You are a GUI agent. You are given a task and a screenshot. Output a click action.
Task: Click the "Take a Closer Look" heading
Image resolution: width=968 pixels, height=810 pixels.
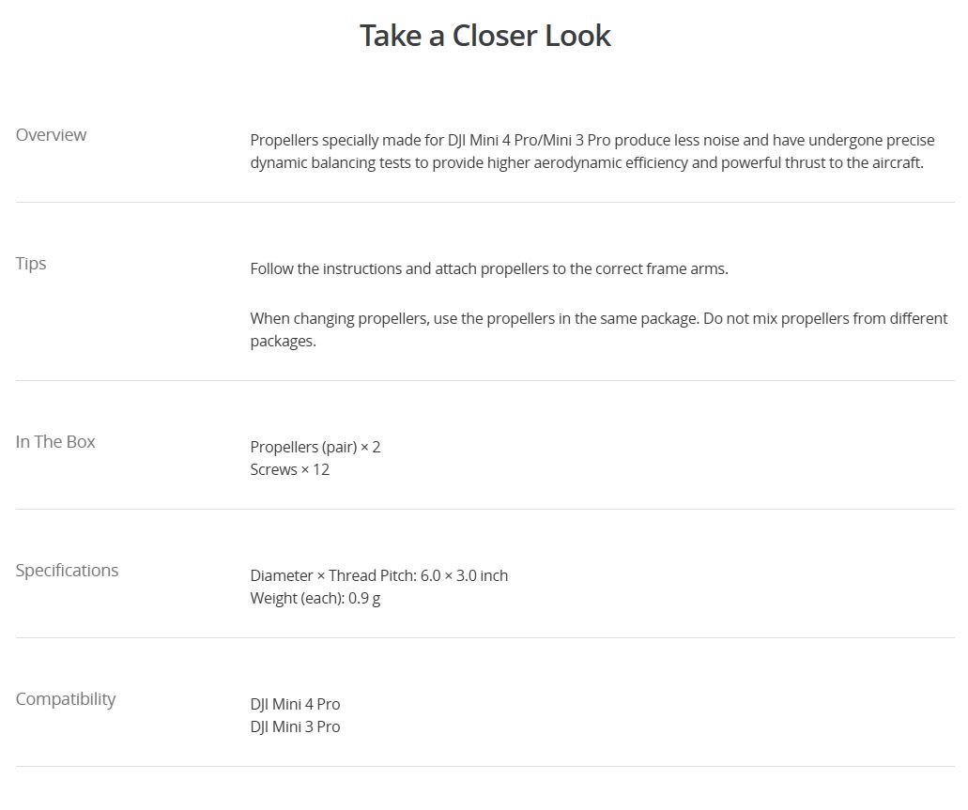click(484, 36)
